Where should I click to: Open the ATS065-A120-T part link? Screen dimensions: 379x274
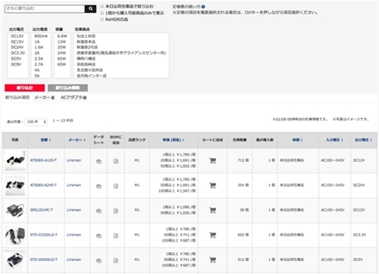pyautogui.click(x=43, y=160)
